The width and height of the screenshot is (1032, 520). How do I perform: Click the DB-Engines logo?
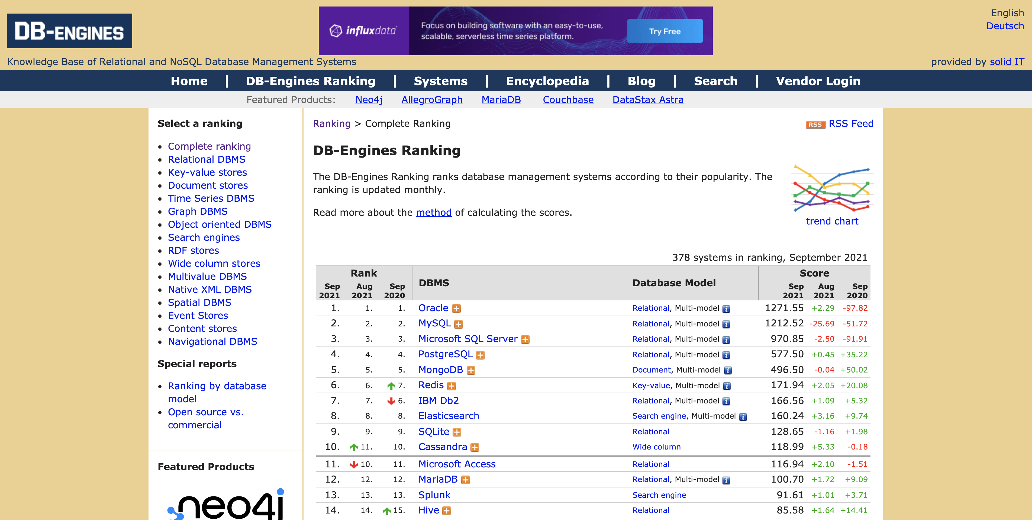click(69, 31)
